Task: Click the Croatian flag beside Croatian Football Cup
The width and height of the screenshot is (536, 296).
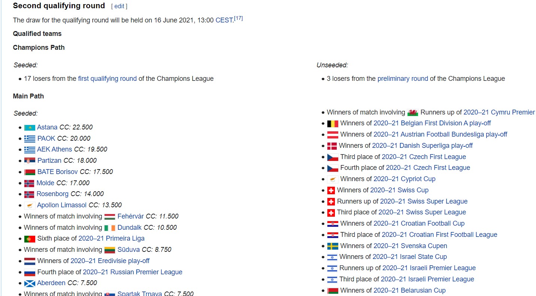Action: [x=333, y=223]
